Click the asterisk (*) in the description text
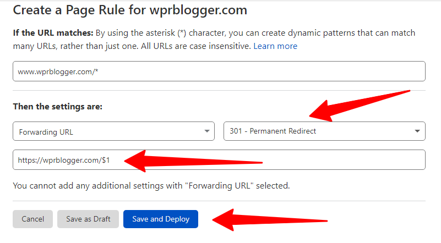This screenshot has height=243, width=441. [182, 33]
